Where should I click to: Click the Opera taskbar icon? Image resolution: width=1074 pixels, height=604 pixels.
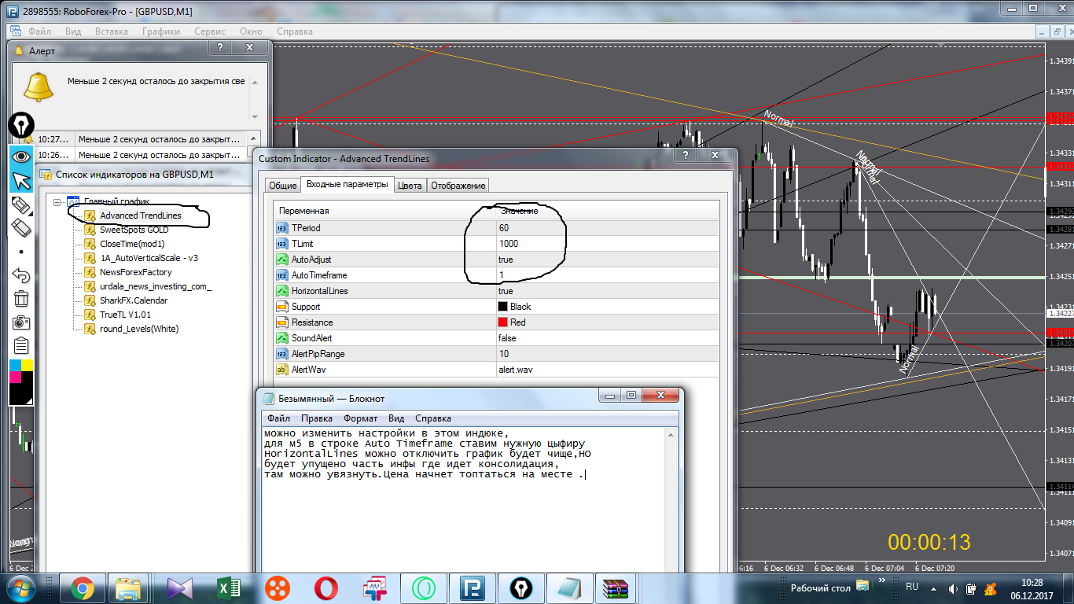pyautogui.click(x=326, y=588)
